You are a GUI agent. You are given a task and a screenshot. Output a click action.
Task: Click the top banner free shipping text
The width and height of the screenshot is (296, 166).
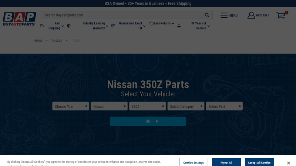[148, 3]
